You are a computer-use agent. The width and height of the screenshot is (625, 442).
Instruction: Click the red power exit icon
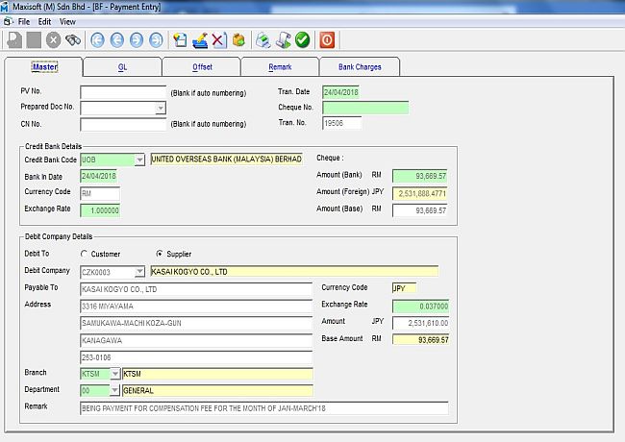coord(327,40)
